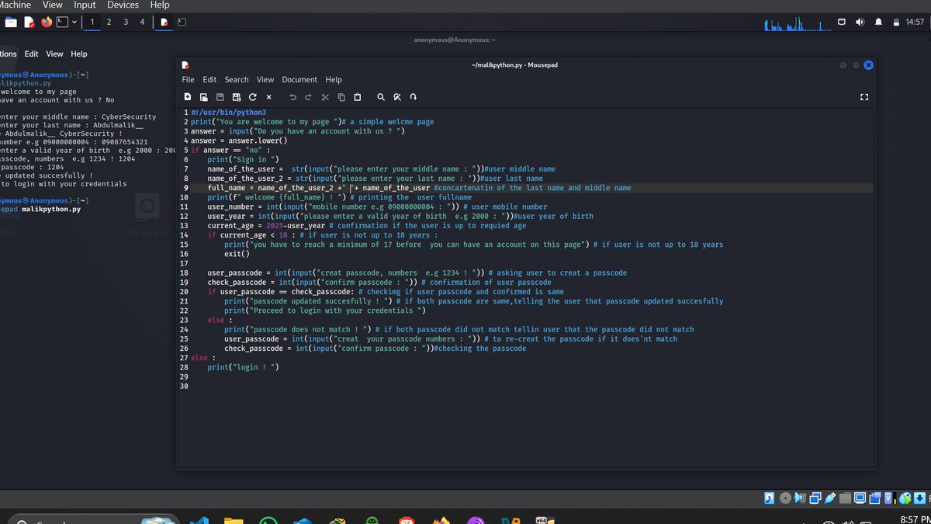Create a new document in Mousepad toolbar
Screen dimensions: 931x524
tap(188, 97)
